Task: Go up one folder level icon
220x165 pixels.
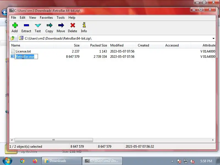Action: 13,38
